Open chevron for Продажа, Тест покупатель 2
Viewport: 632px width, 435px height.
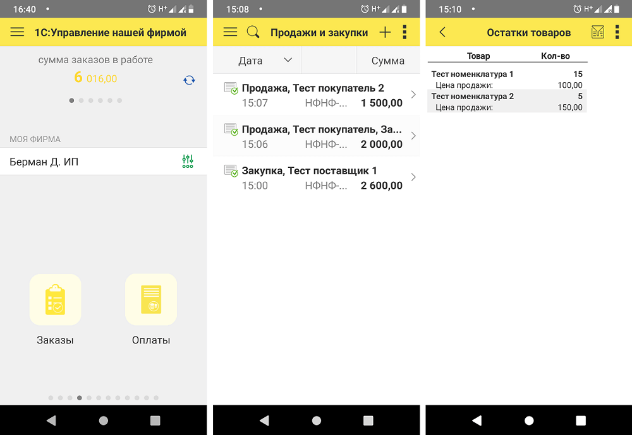[413, 94]
